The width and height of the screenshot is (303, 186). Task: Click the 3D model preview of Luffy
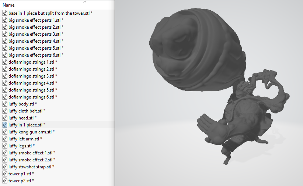click(x=219, y=86)
